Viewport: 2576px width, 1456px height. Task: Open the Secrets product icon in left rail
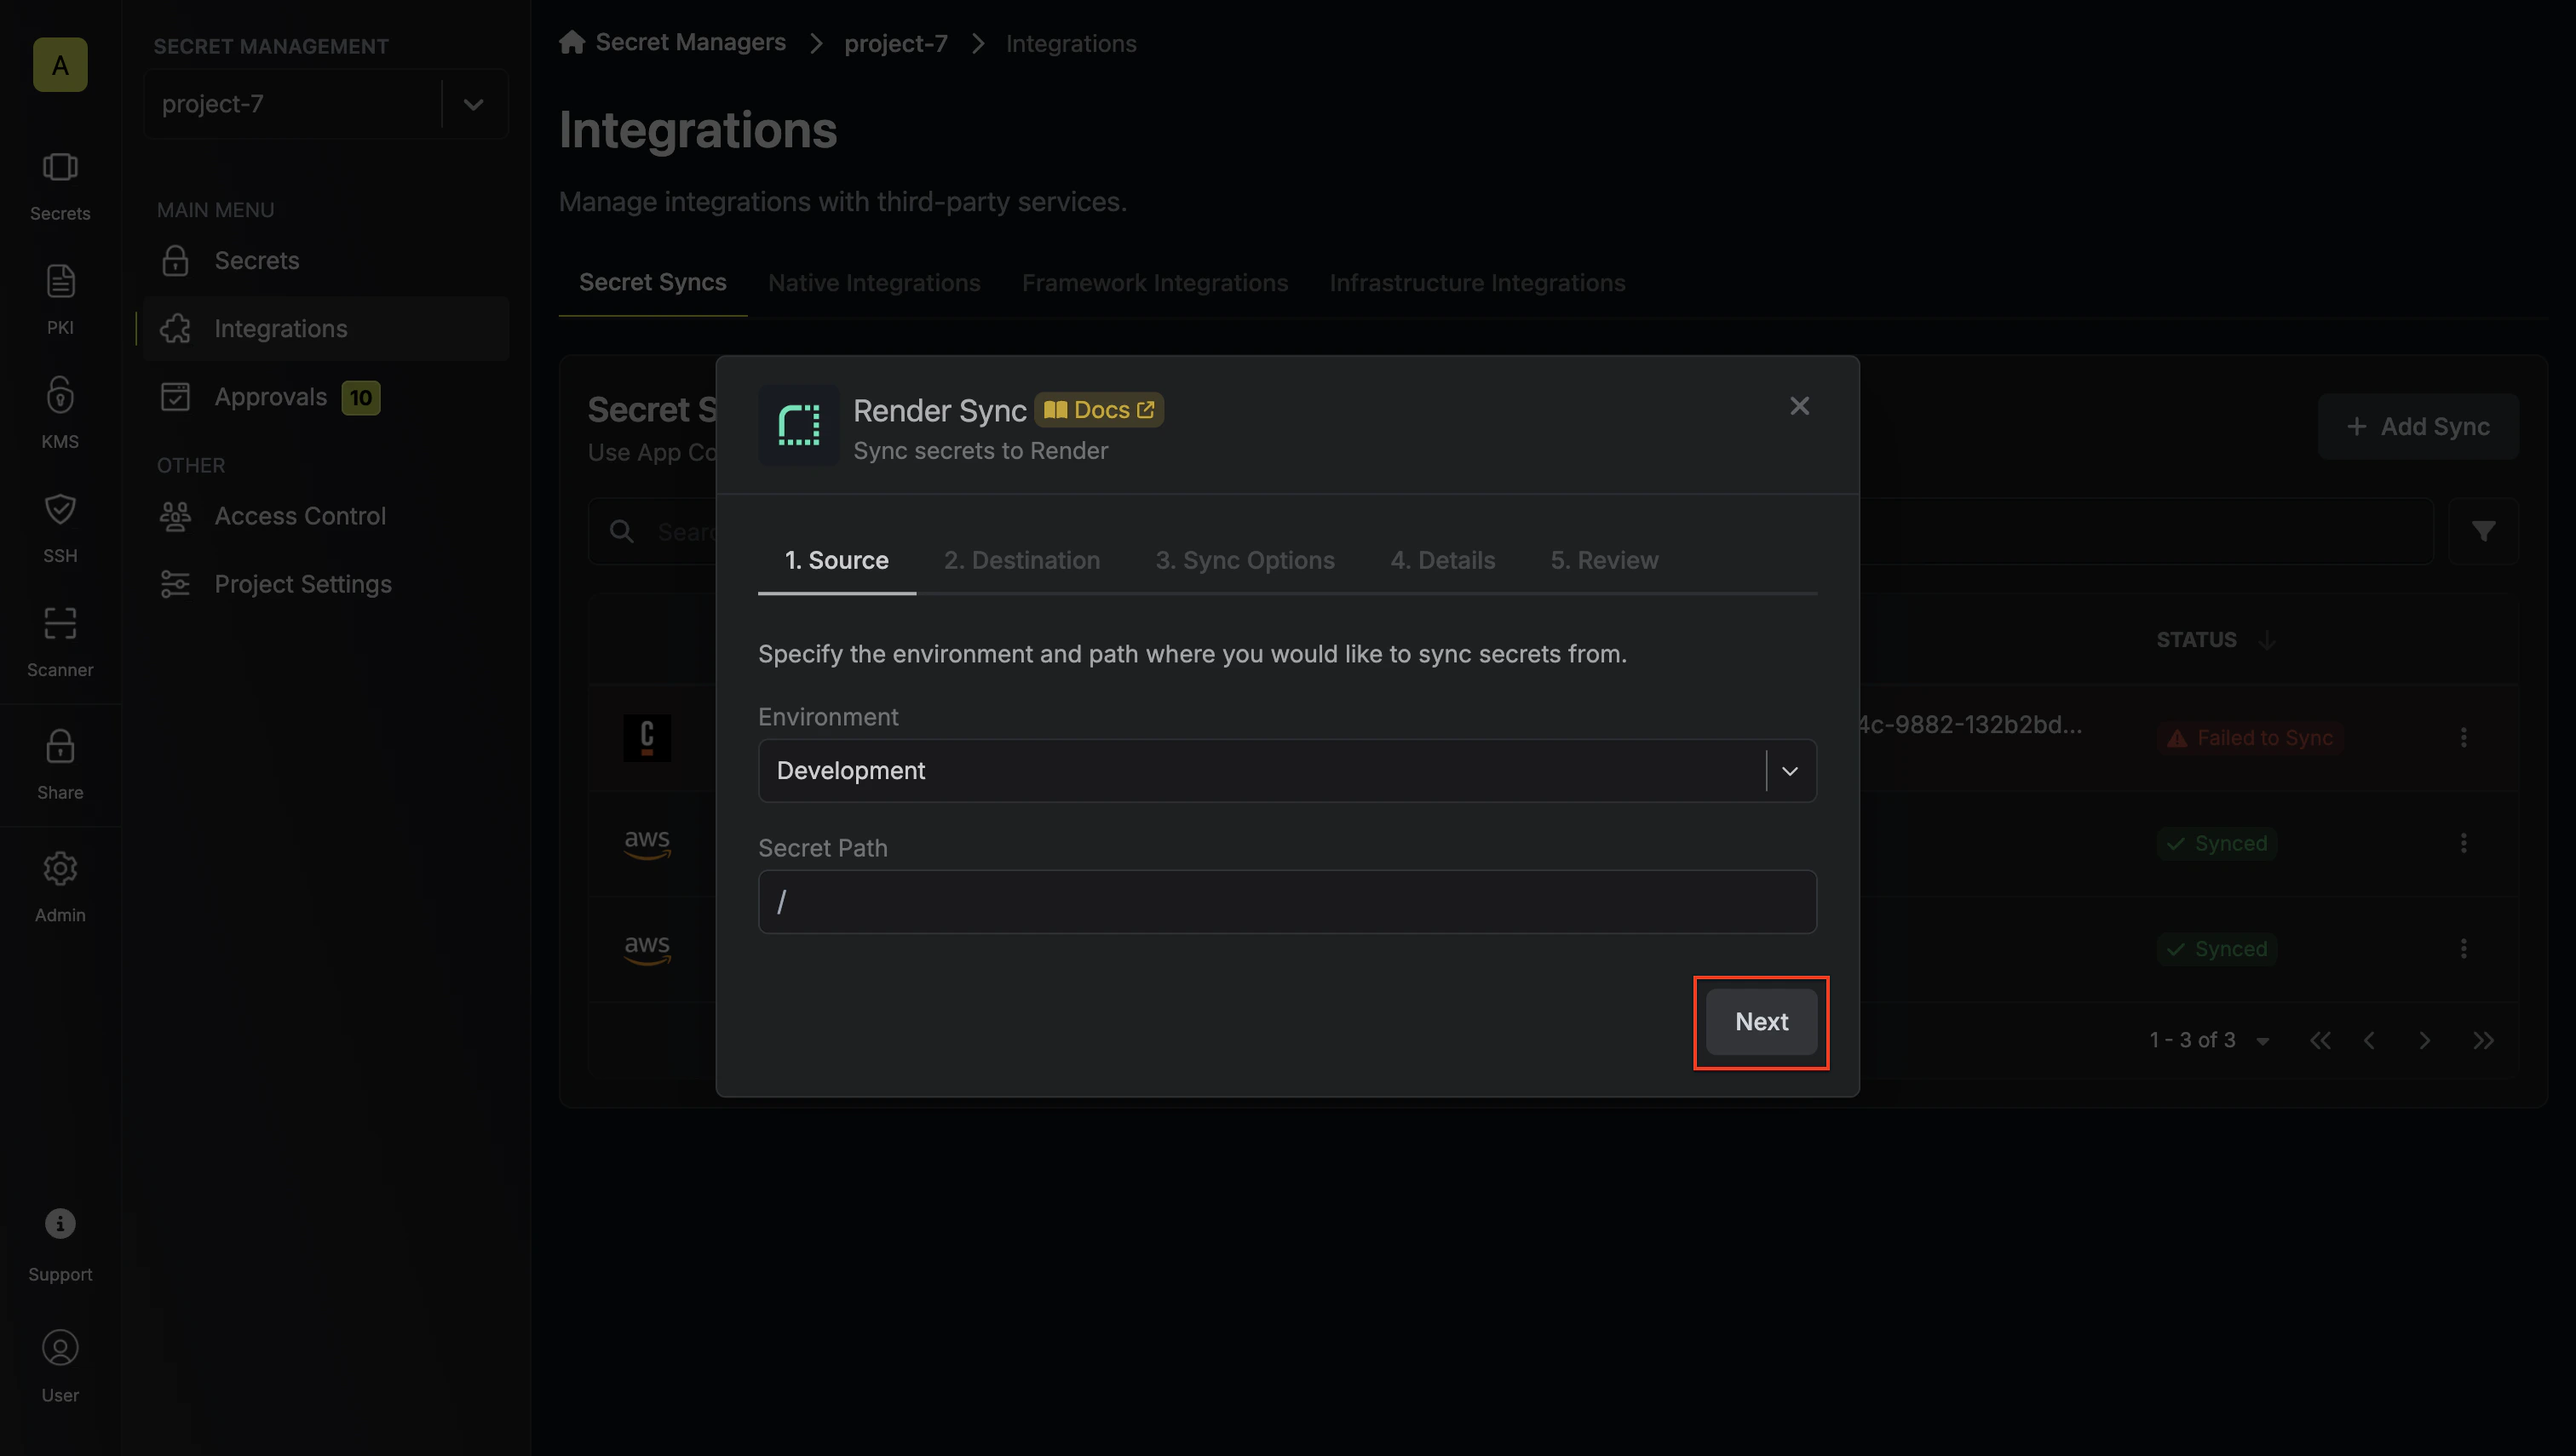point(60,168)
